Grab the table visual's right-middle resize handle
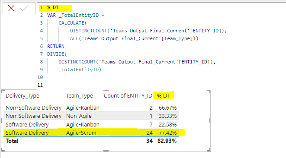This screenshot has width=286, height=158. (210, 120)
